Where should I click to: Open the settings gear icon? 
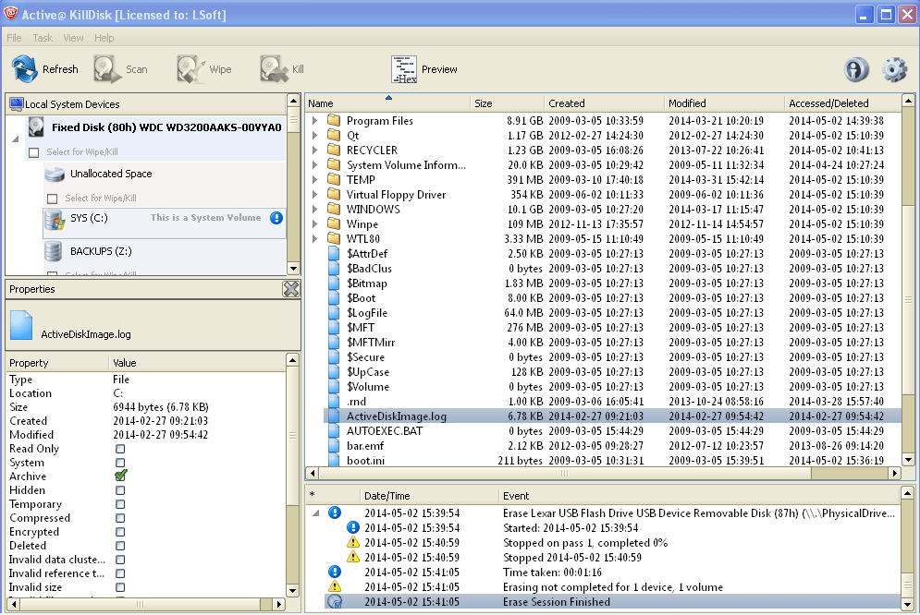point(893,69)
